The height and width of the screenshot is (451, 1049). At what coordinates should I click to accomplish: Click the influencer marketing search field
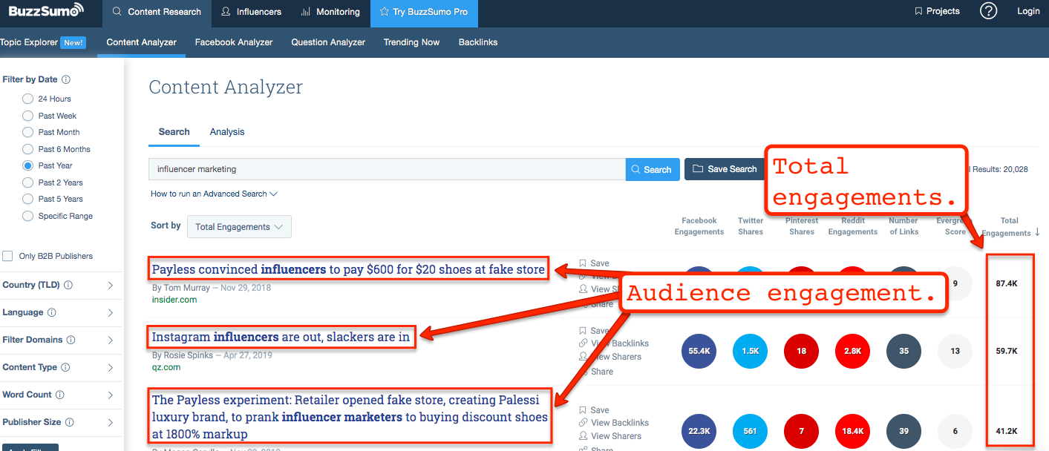pyautogui.click(x=387, y=169)
